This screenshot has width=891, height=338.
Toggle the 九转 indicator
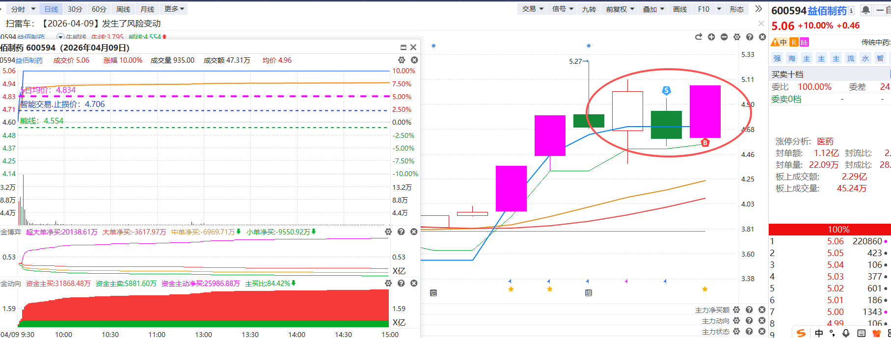point(589,9)
